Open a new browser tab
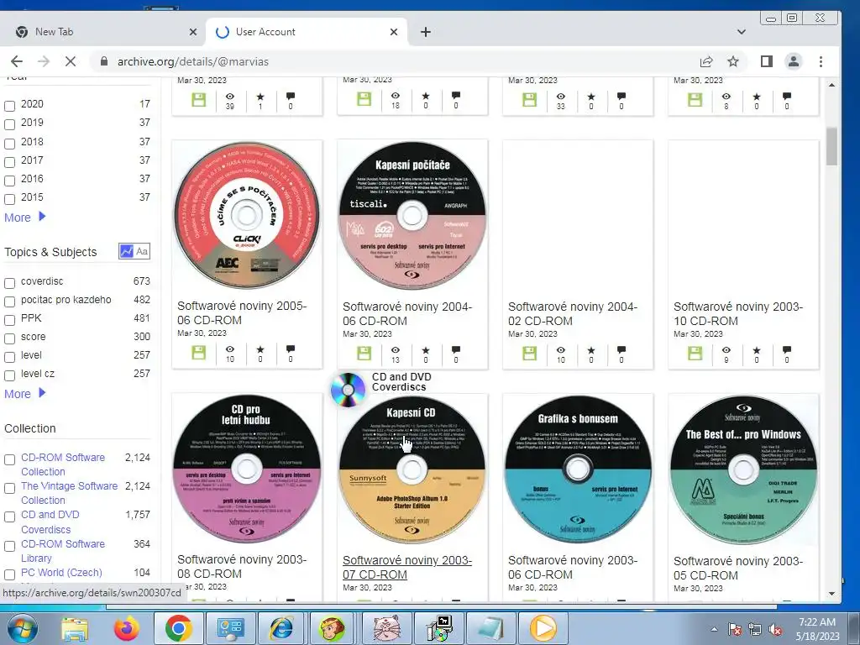This screenshot has width=860, height=645. coord(426,32)
